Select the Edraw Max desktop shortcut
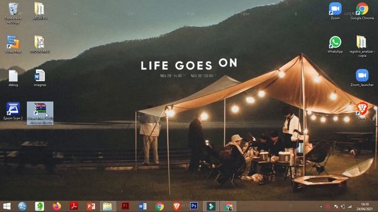The image size is (378, 212). pos(13,44)
